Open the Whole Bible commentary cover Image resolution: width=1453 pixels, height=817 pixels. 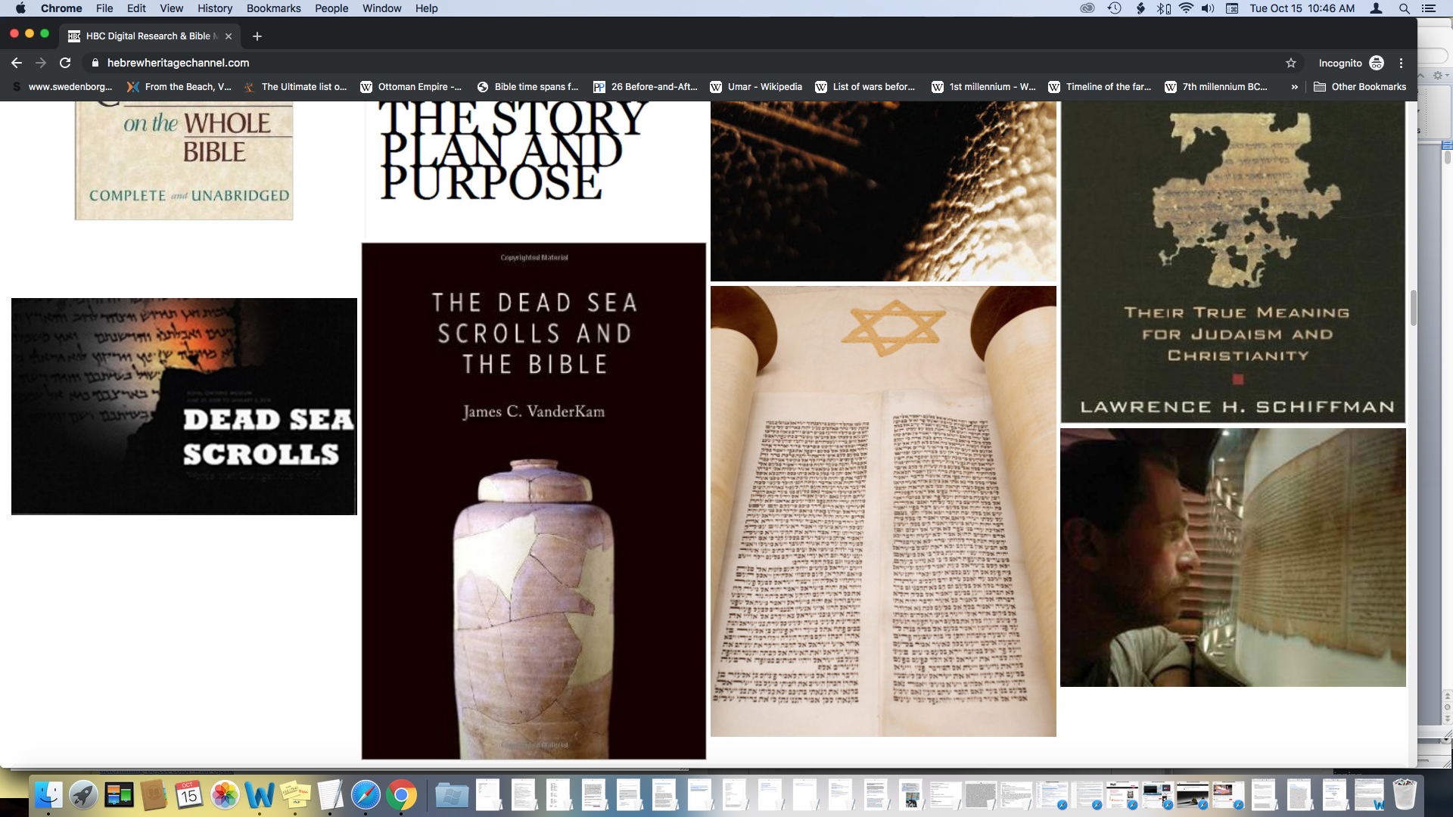(x=184, y=160)
